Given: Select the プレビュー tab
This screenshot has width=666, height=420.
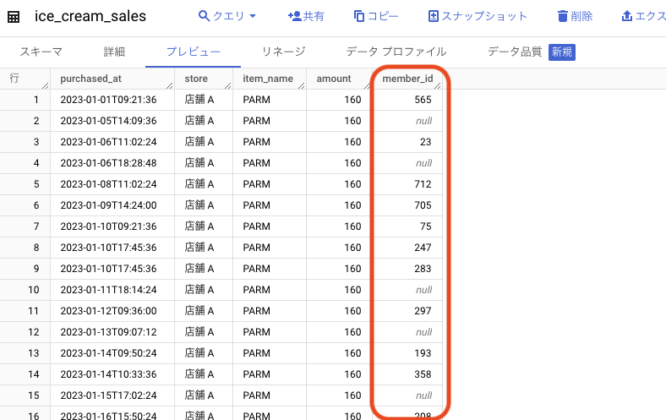Looking at the screenshot, I should [x=194, y=52].
